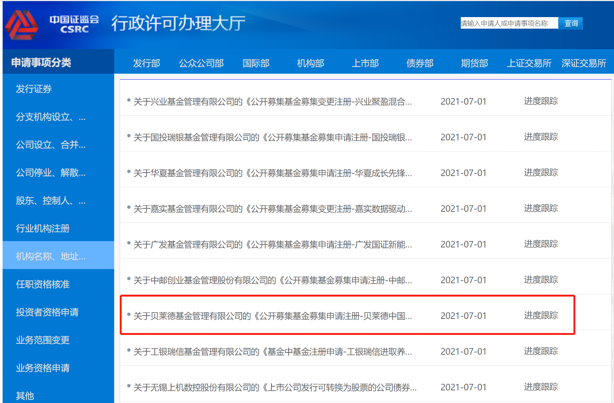Open the 国投瑞银基金管理有限公司 application entry
This screenshot has width=614, height=403.
(x=273, y=137)
